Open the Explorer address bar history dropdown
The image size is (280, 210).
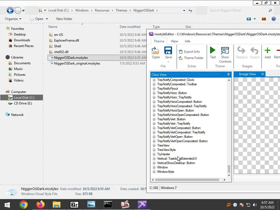pyautogui.click(x=184, y=11)
